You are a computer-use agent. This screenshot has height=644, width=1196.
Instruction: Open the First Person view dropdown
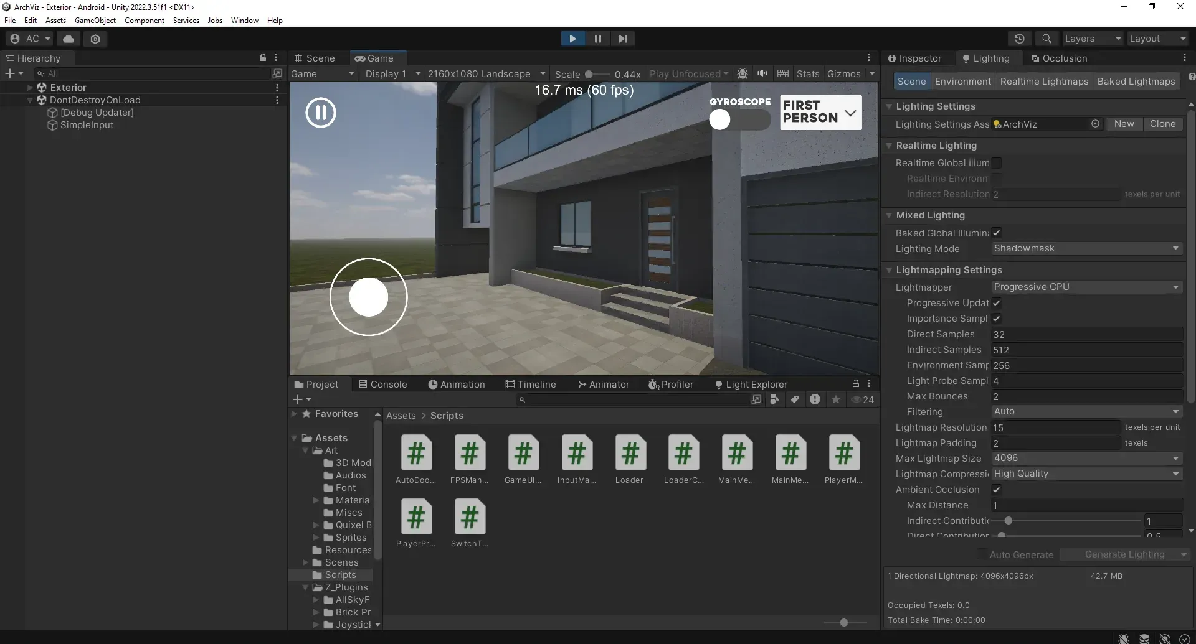[821, 113]
